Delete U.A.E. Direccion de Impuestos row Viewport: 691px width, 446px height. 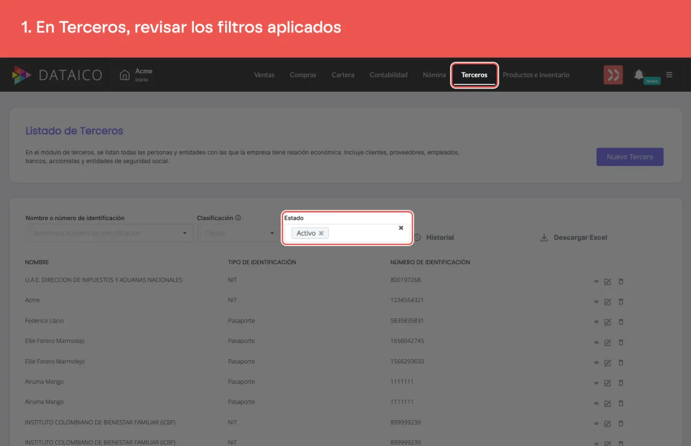pyautogui.click(x=621, y=281)
